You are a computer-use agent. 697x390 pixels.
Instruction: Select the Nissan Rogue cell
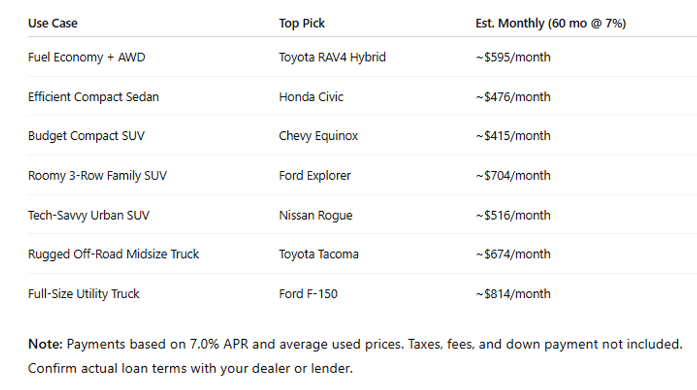(x=315, y=215)
